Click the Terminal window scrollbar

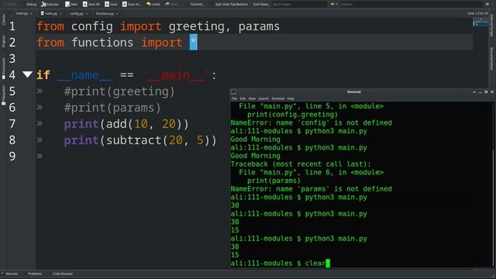[x=493, y=208]
